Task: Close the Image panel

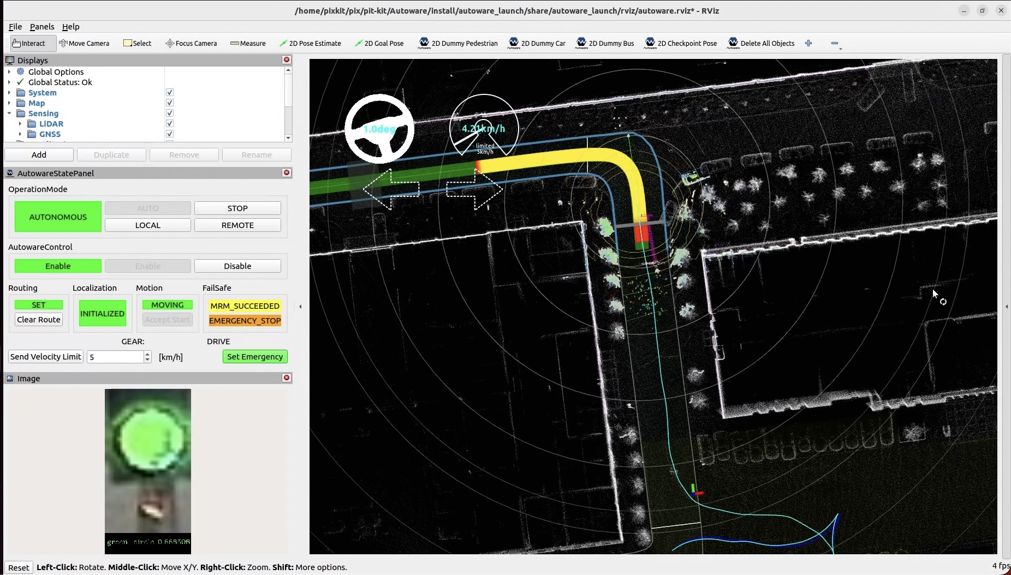Action: click(x=287, y=378)
